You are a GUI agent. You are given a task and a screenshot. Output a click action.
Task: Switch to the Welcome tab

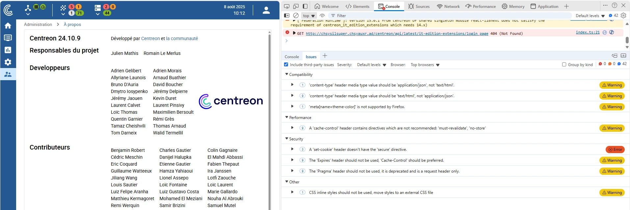click(327, 6)
